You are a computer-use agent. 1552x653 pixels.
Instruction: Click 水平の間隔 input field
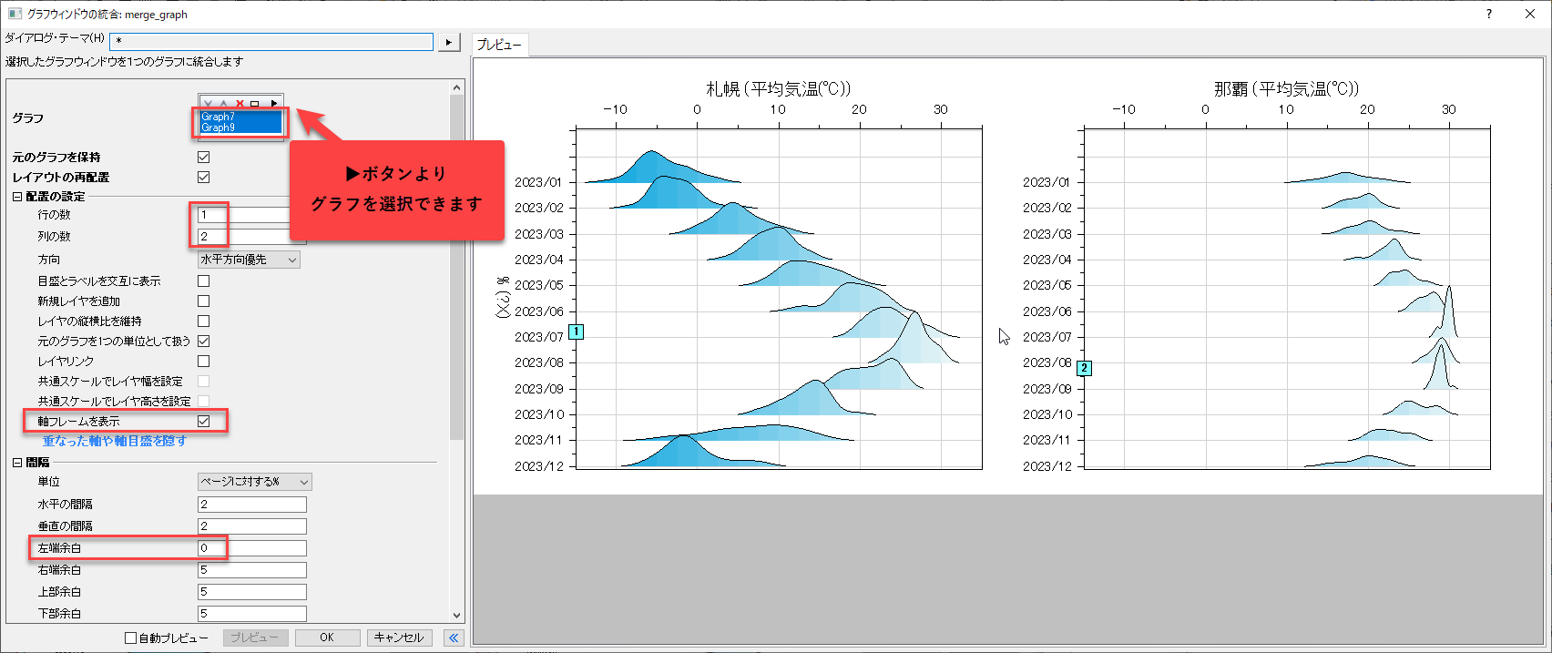pyautogui.click(x=252, y=505)
